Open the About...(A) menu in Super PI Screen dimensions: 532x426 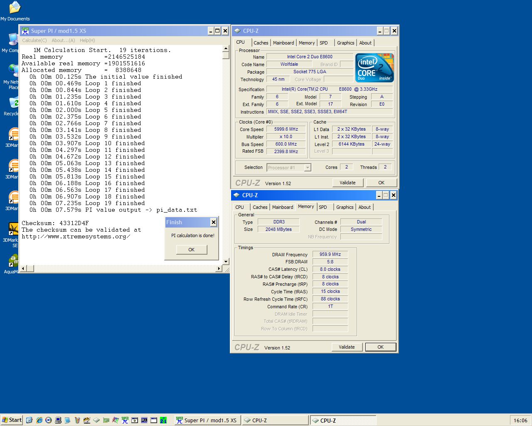(63, 40)
